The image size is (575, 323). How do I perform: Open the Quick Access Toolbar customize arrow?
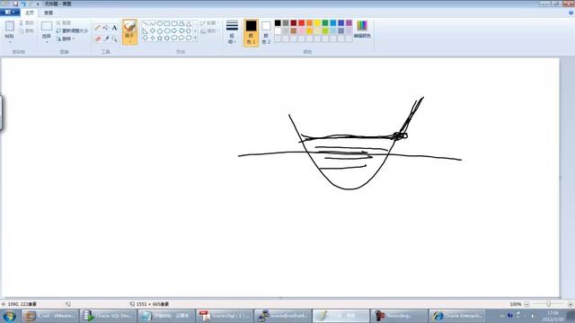click(x=38, y=4)
